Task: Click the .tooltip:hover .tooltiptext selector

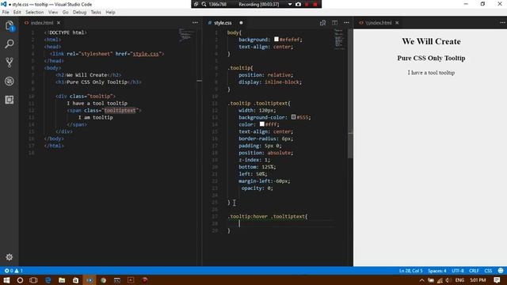Action: pos(266,216)
